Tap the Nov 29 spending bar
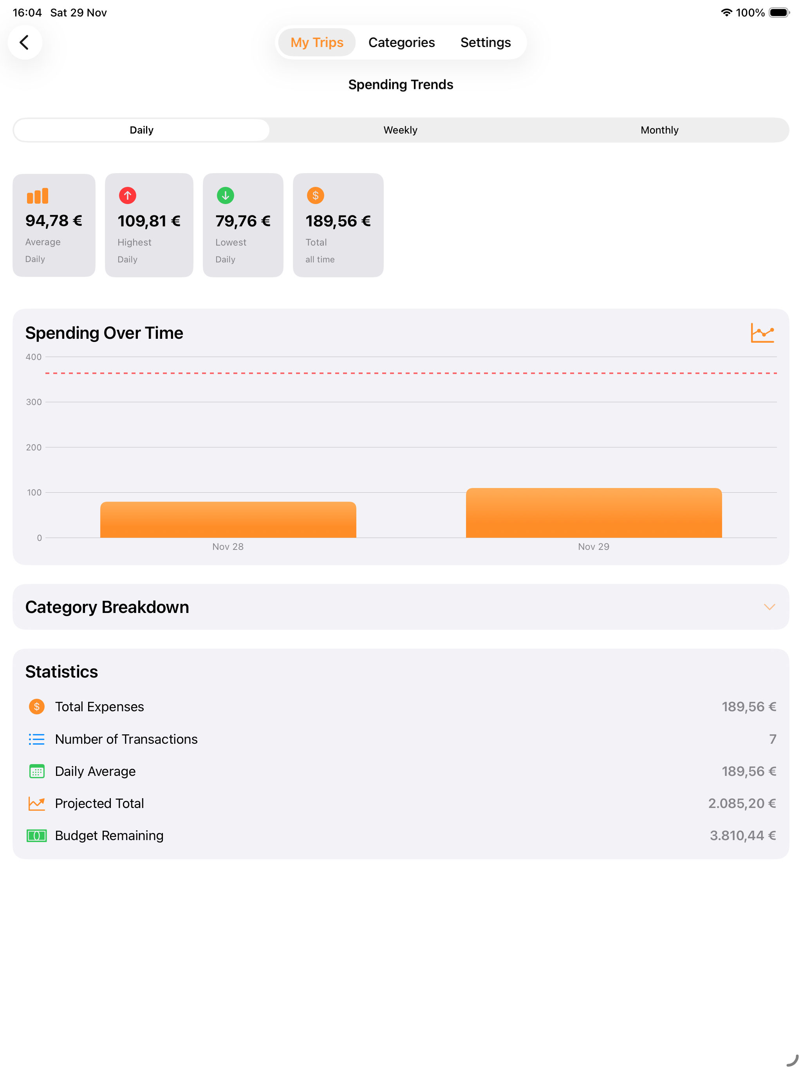Screen dimensions: 802x1070 point(594,513)
